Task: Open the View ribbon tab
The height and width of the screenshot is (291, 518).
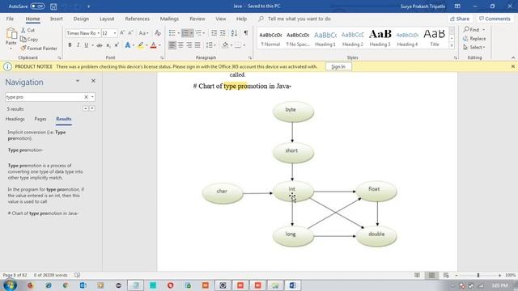Action: (221, 19)
